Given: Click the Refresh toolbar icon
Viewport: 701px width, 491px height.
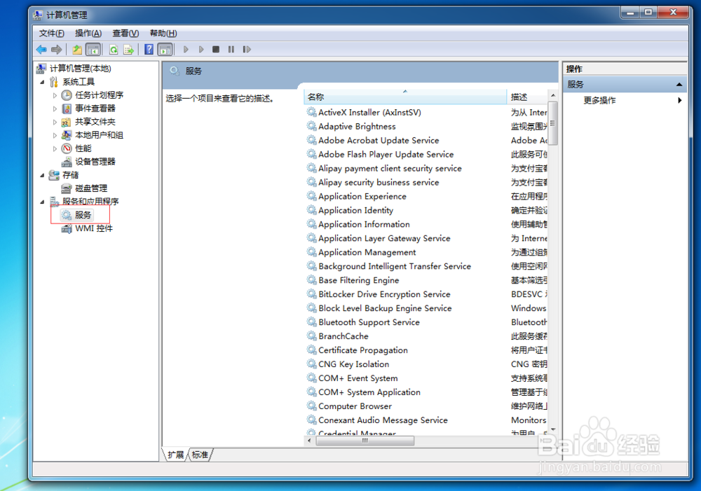Looking at the screenshot, I should coord(114,50).
